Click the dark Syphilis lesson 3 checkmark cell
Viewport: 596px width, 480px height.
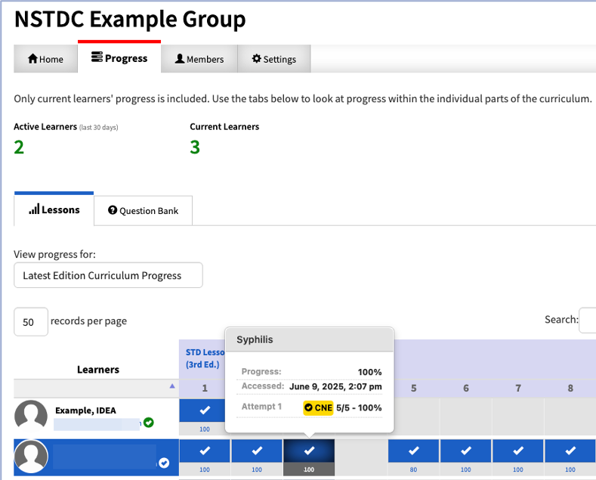pyautogui.click(x=309, y=451)
